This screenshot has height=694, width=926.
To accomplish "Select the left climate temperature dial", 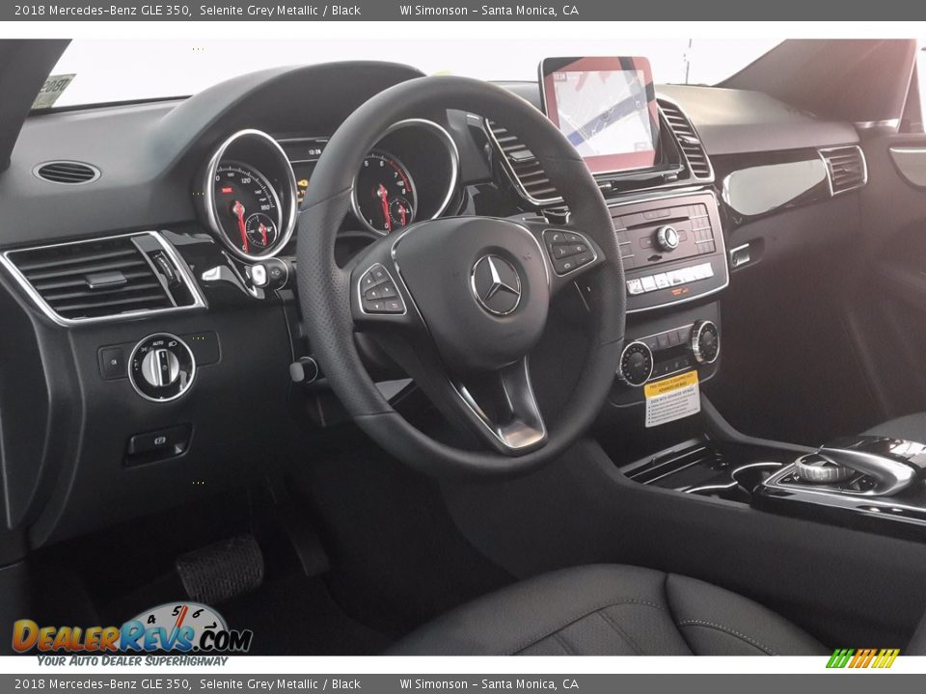I will (636, 362).
